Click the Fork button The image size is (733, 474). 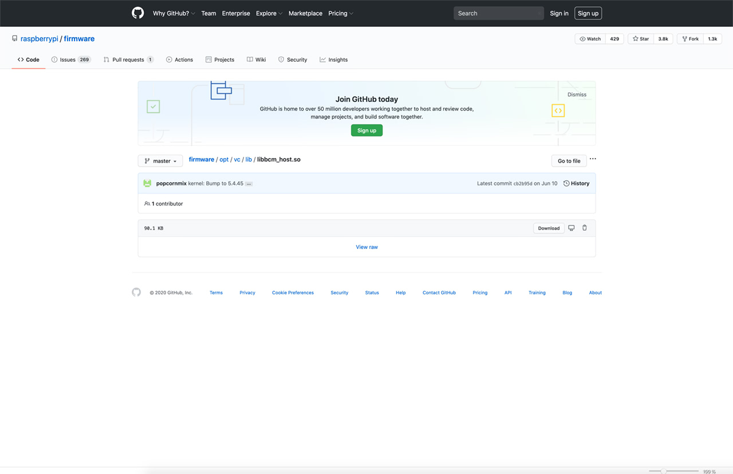point(690,39)
